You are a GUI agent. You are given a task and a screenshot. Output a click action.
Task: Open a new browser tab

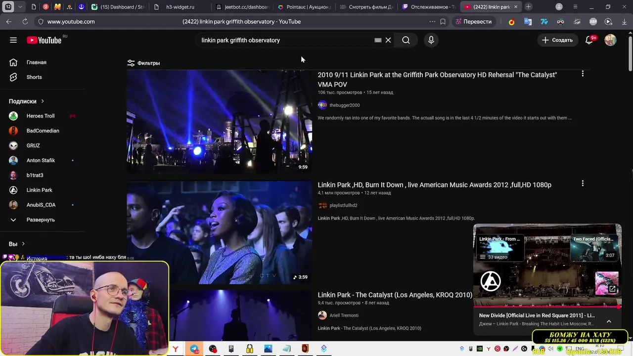(529, 7)
